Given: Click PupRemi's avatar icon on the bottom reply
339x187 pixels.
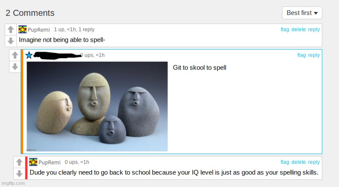Looking at the screenshot, I should pos(33,162).
